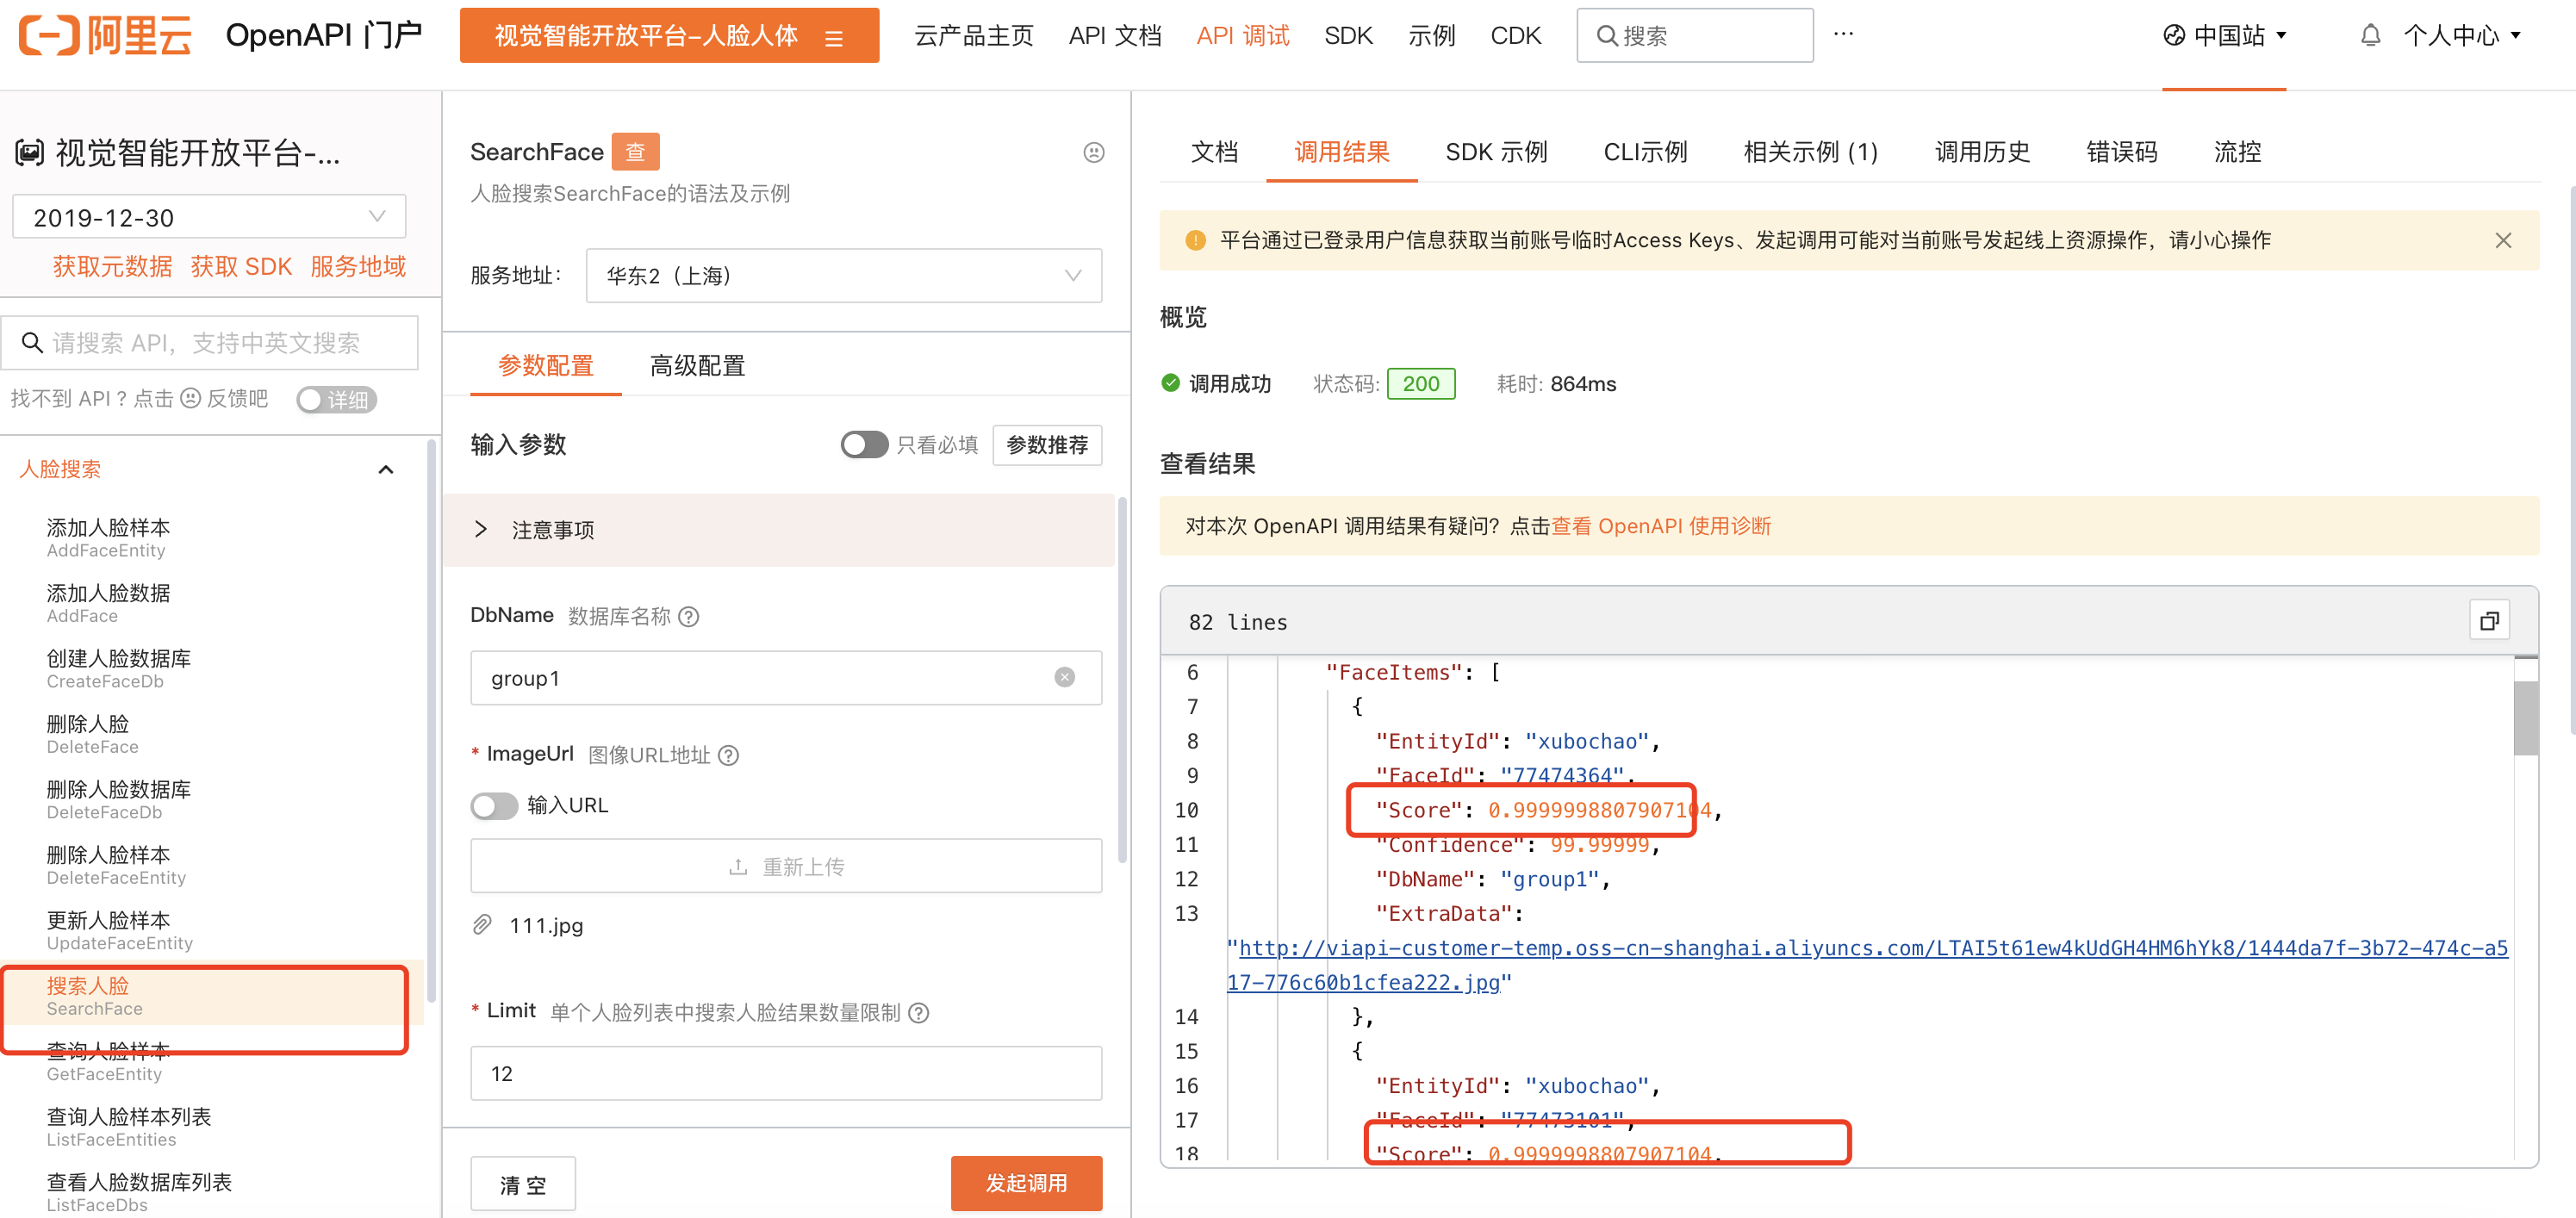Image resolution: width=2576 pixels, height=1218 pixels.
Task: Open the 相关示例 (1) tab
Action: click(x=1810, y=152)
